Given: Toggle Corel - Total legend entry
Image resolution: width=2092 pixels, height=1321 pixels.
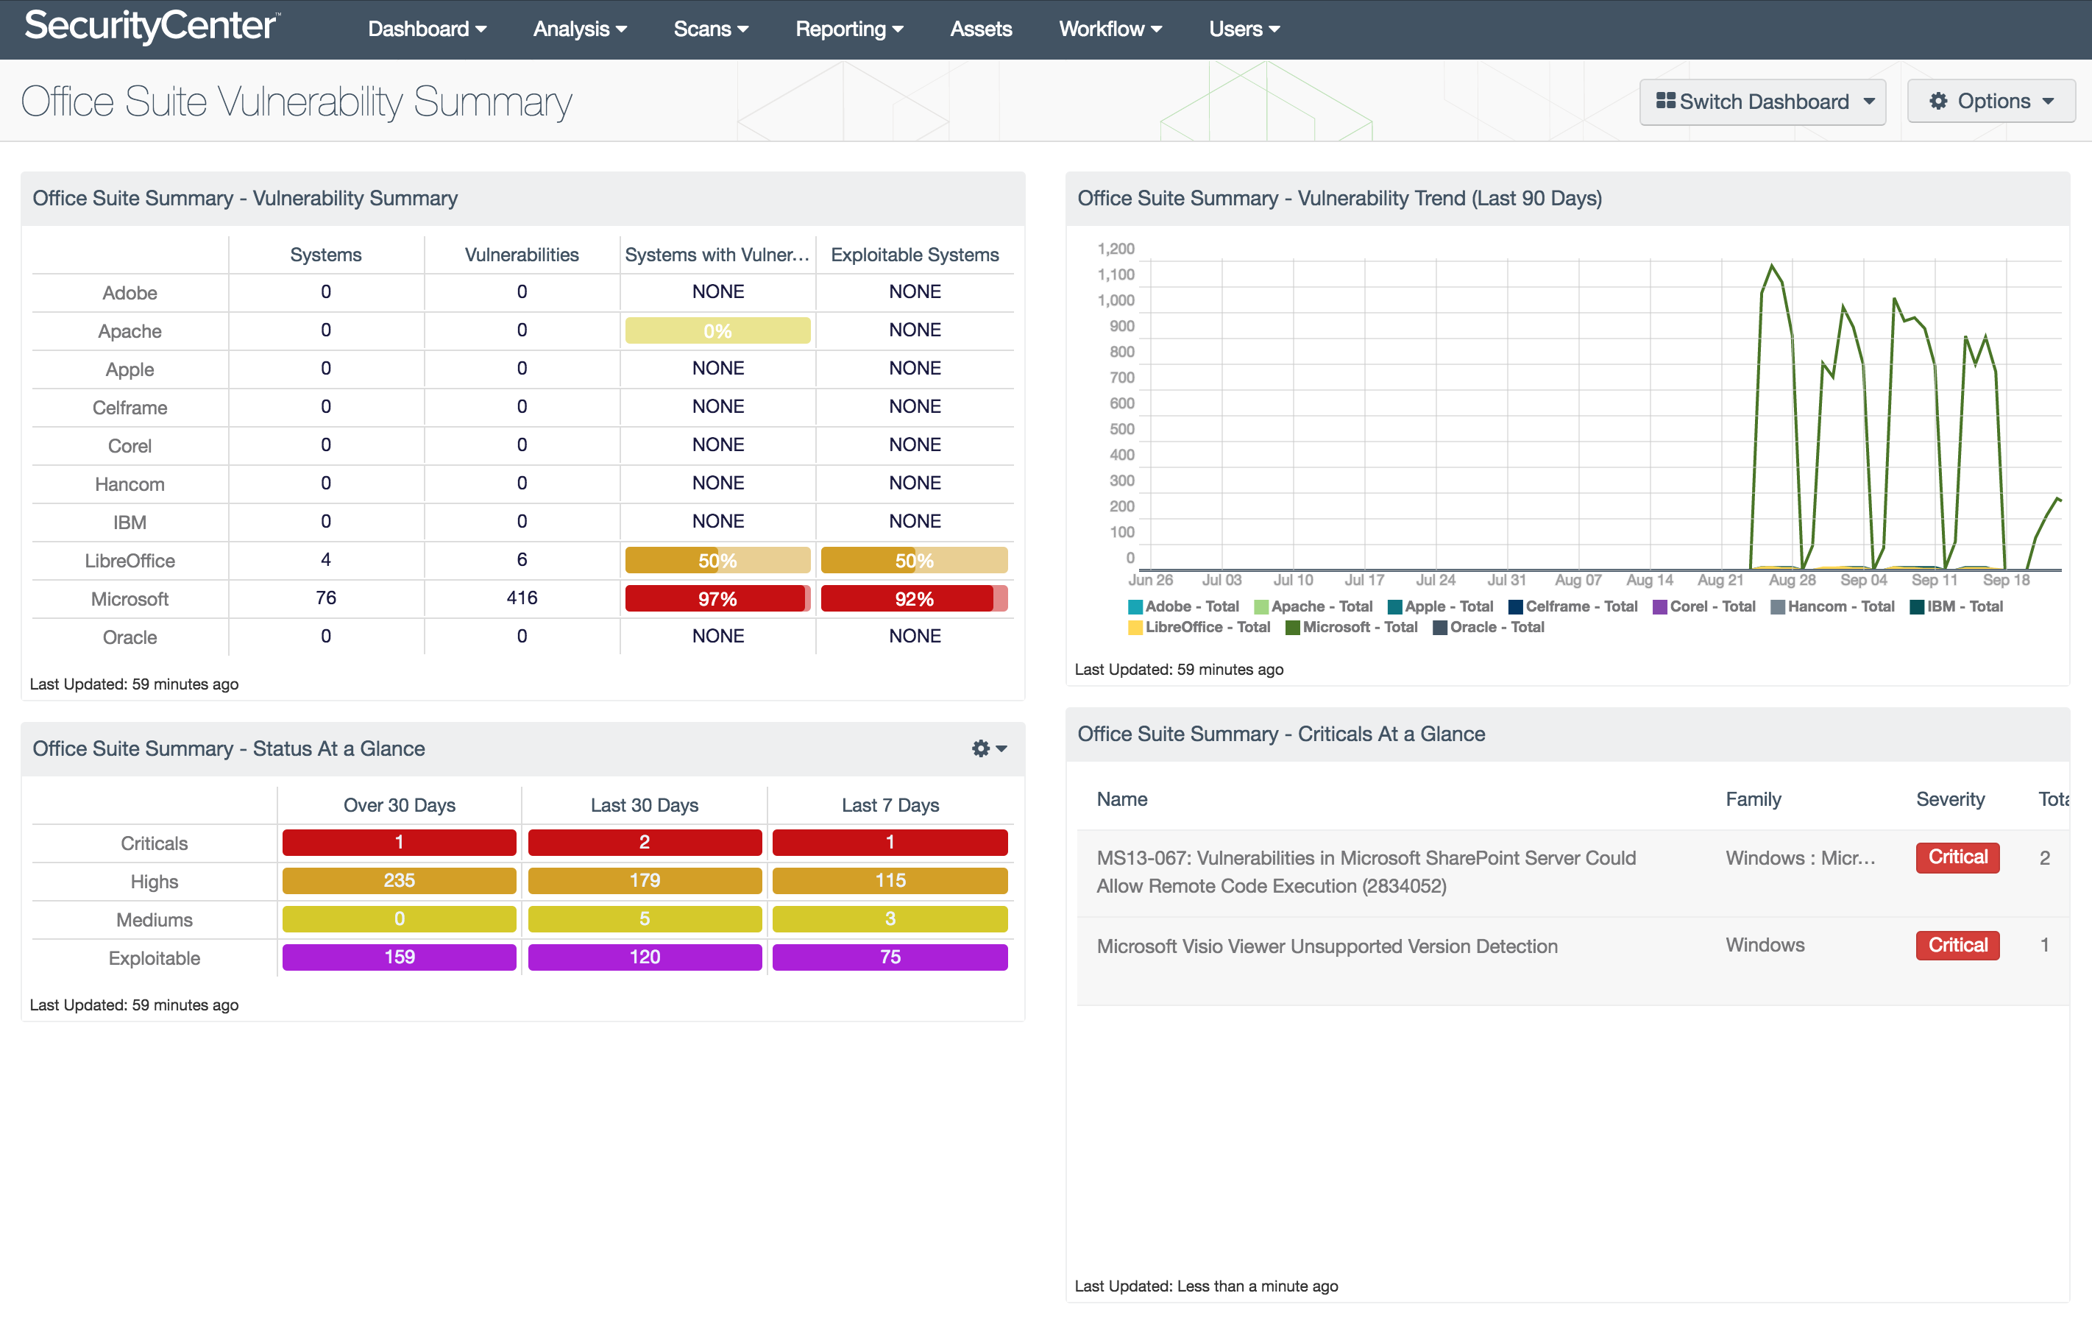Looking at the screenshot, I should point(1703,606).
